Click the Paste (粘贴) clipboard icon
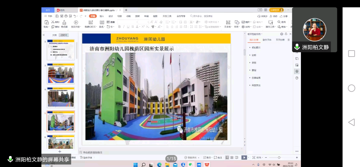Image resolution: width=360 pixels, height=167 pixels. (x=46, y=22)
